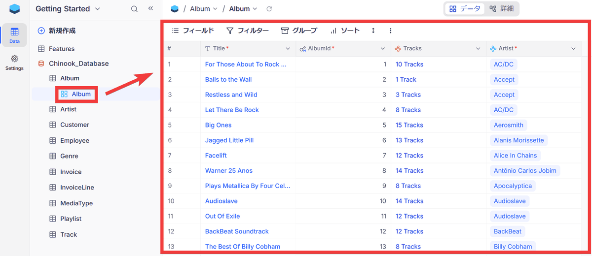The width and height of the screenshot is (592, 256).
Task: Open フィルター filter menu
Action: [248, 31]
